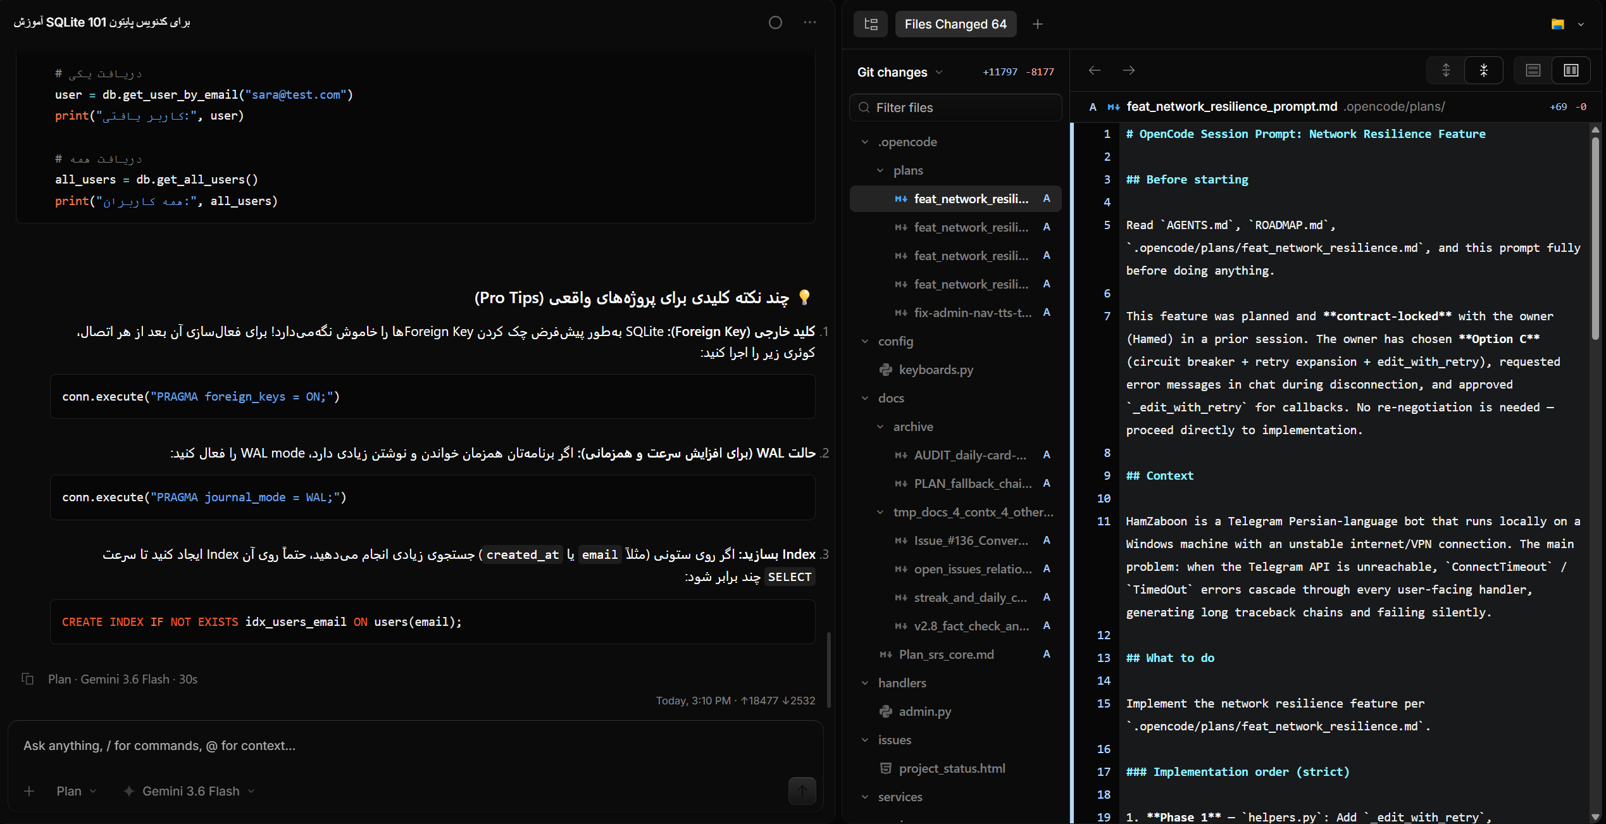
Task: Collapse the .opencode folder
Action: click(865, 142)
